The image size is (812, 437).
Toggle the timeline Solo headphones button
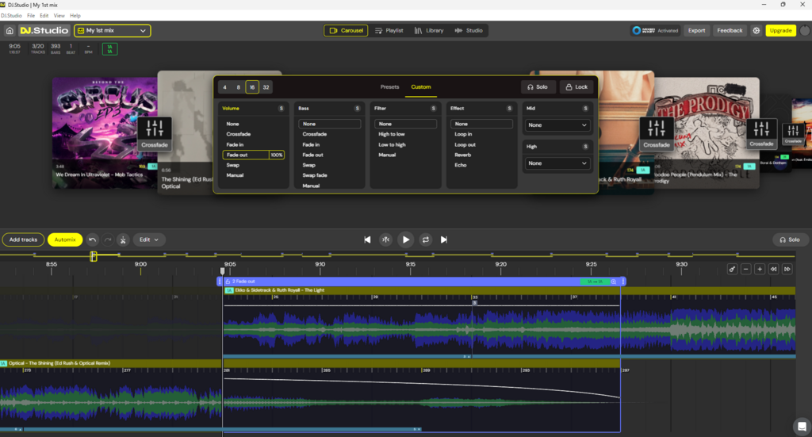click(x=790, y=240)
